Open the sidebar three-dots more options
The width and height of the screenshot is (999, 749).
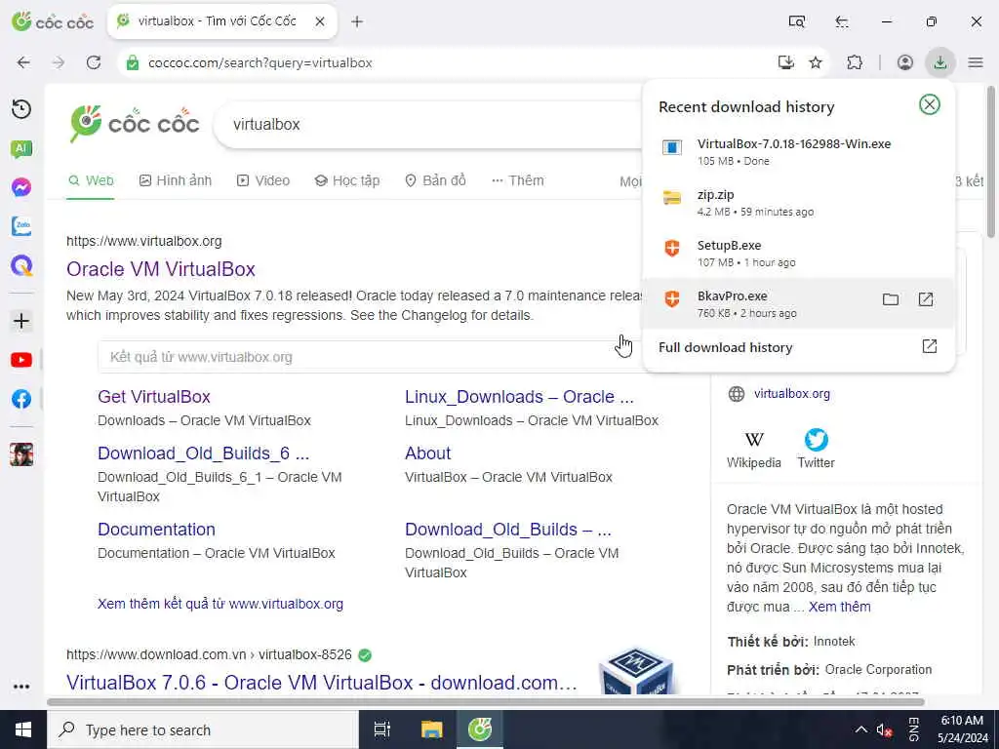click(x=21, y=687)
